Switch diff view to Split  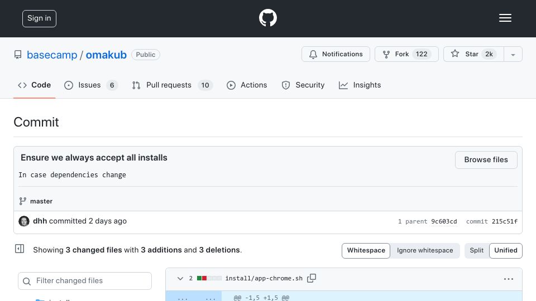pos(476,250)
